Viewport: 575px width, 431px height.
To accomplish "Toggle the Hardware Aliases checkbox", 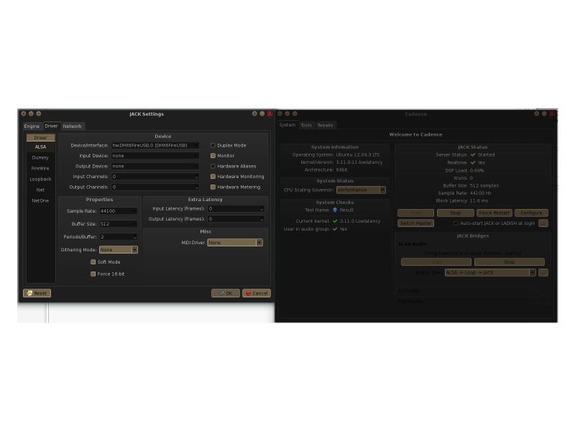I will [x=213, y=166].
